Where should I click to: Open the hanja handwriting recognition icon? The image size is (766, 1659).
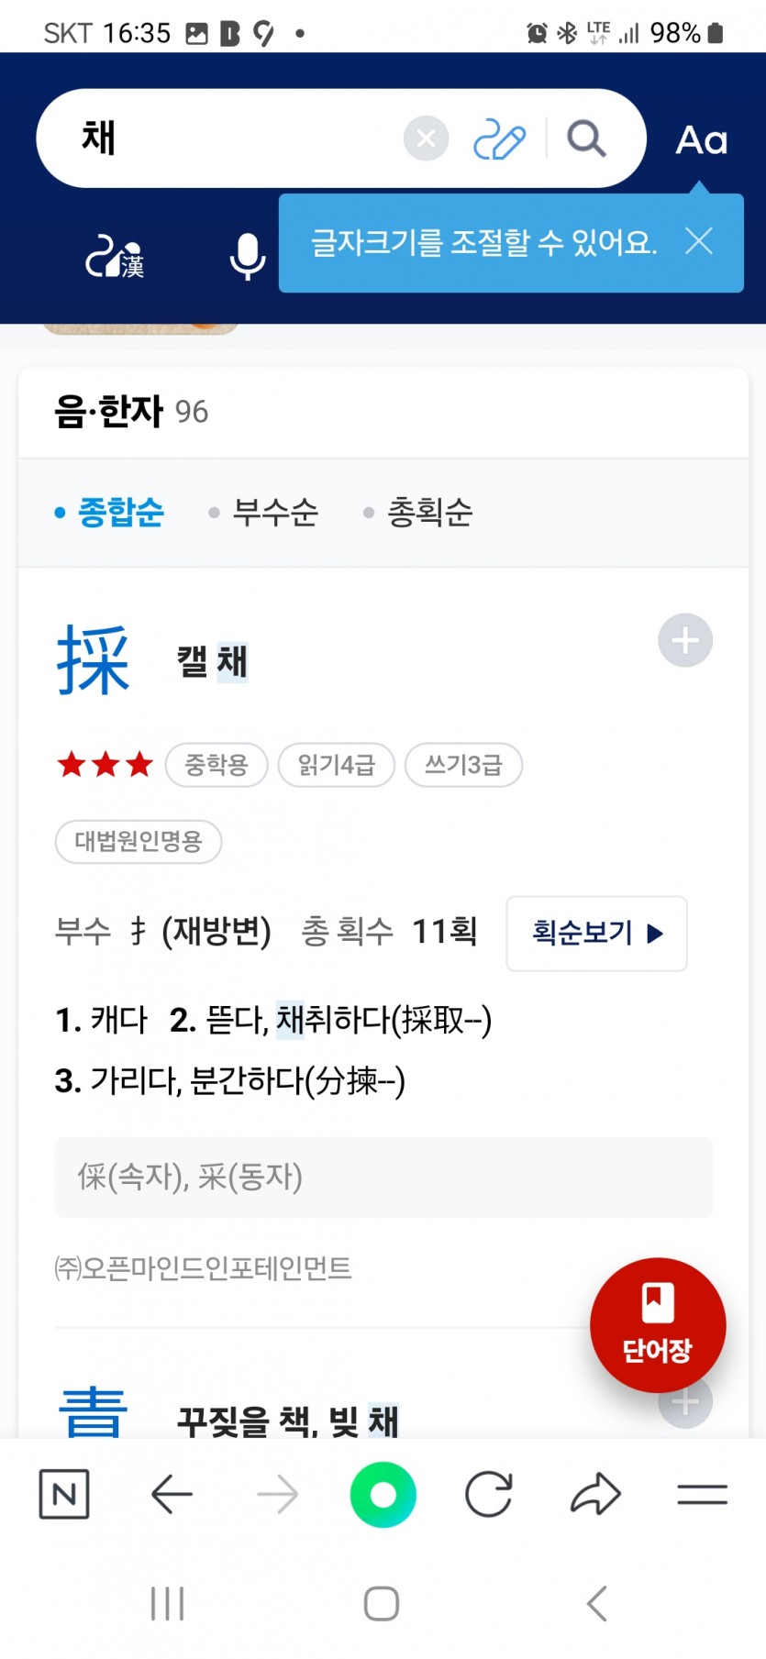click(115, 257)
